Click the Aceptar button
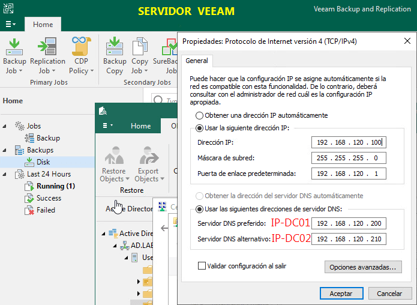Image resolution: width=417 pixels, height=305 pixels. 341,294
